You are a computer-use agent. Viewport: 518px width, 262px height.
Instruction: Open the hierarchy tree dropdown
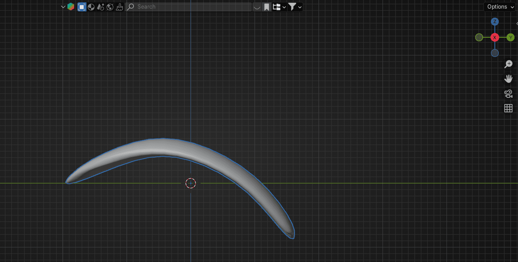tap(279, 7)
